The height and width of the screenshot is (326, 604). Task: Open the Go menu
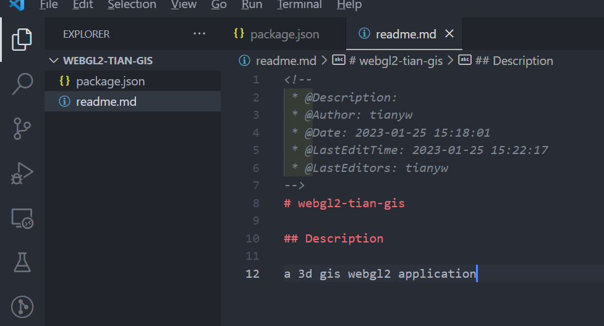219,4
